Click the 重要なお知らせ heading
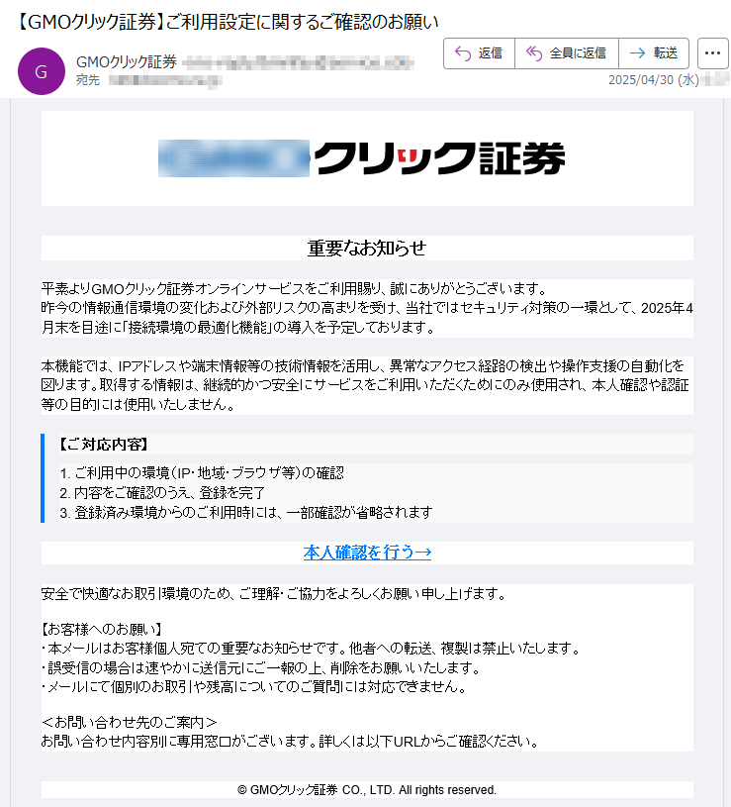The width and height of the screenshot is (731, 807). click(367, 249)
